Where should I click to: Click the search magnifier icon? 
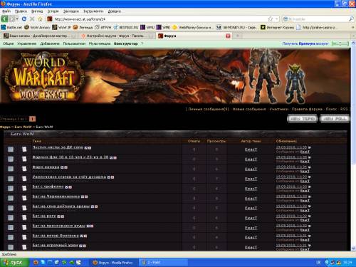pyautogui.click(x=351, y=19)
